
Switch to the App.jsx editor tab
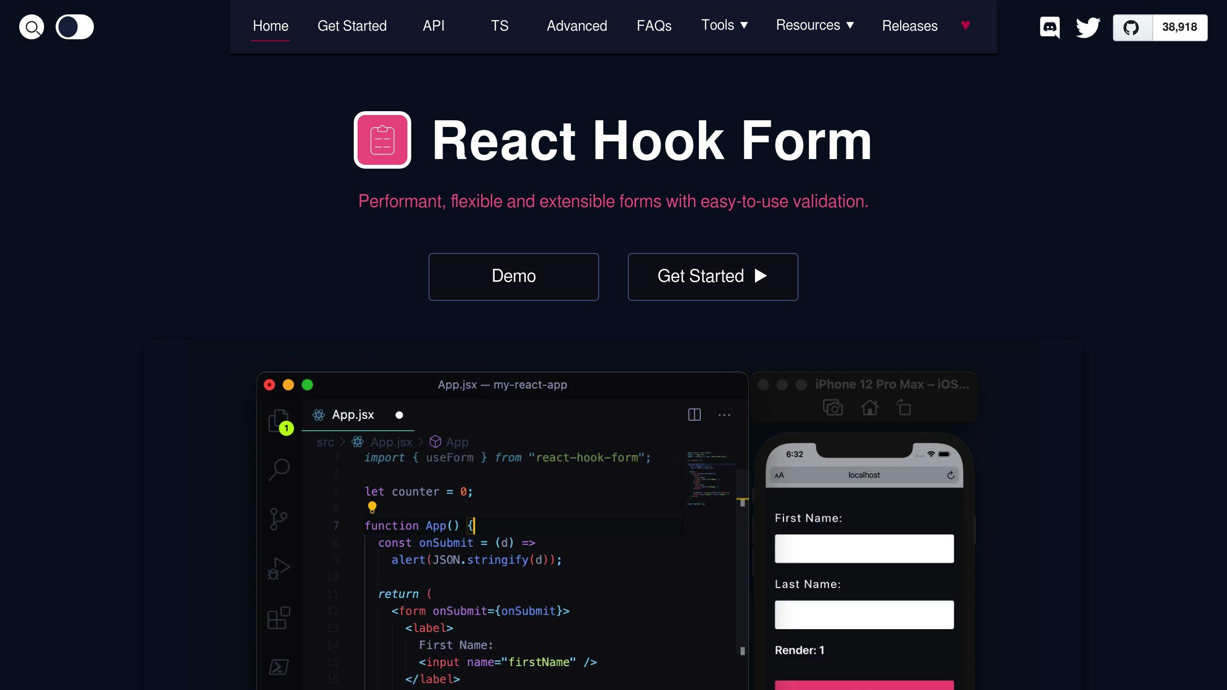[353, 415]
